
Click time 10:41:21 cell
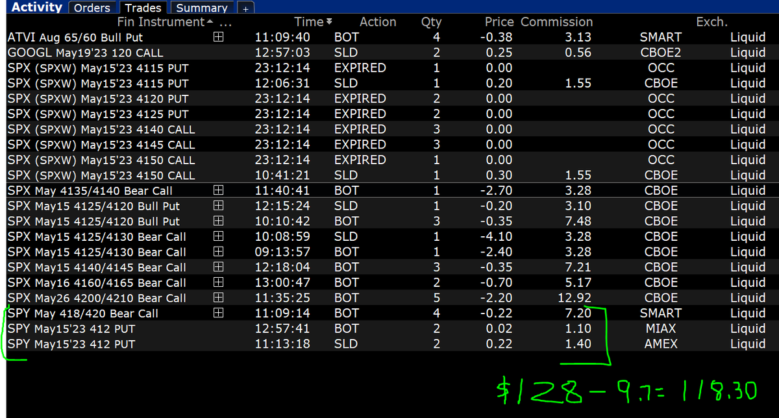(x=282, y=175)
